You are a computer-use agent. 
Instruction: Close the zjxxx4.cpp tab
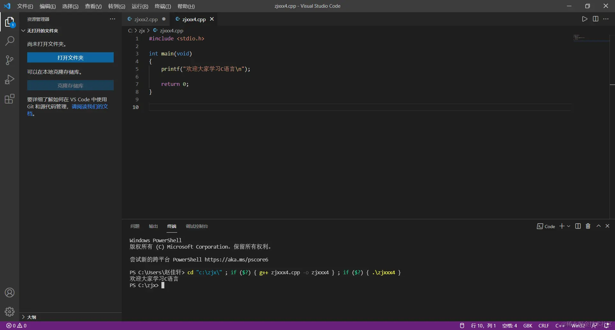coord(212,19)
